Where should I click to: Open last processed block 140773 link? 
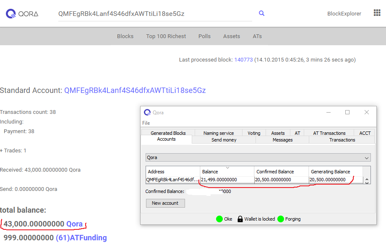coord(243,60)
